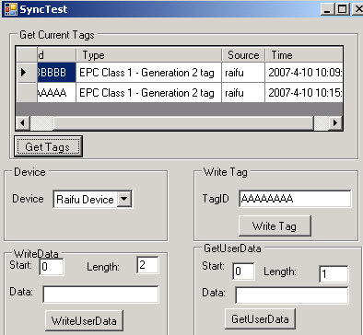Screen dimensions: 363x335
Task: Click the GetUserData button
Action: pyautogui.click(x=260, y=318)
